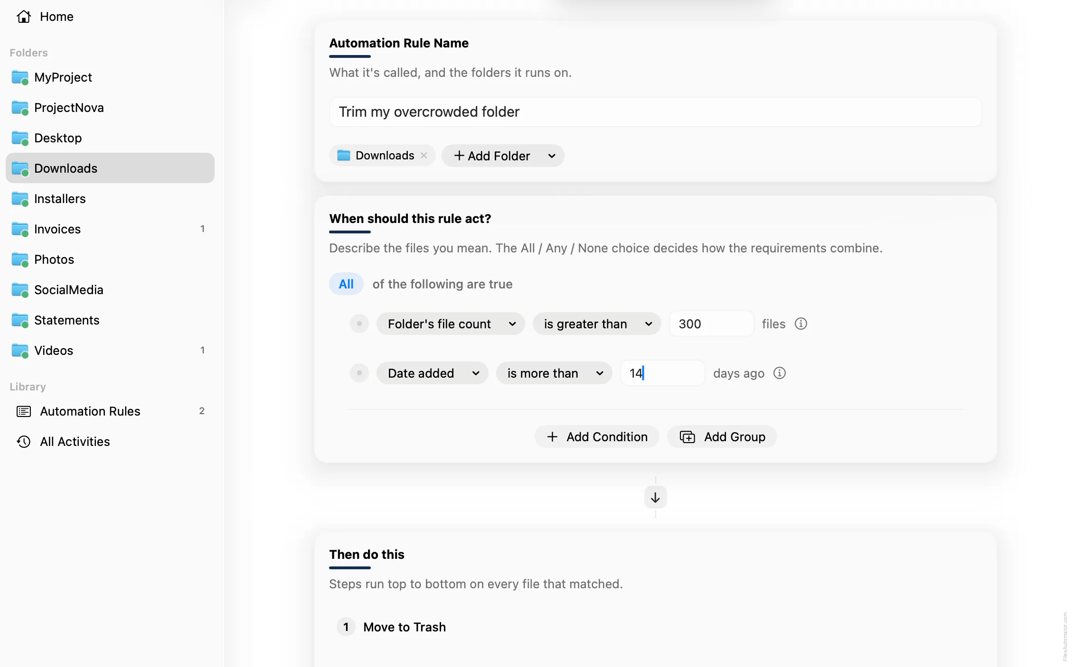
Task: Open the Folder's file count dropdown
Action: pyautogui.click(x=451, y=324)
